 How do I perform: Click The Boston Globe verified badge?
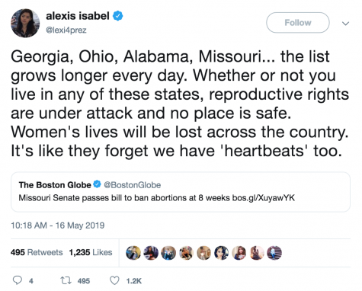pyautogui.click(x=97, y=184)
